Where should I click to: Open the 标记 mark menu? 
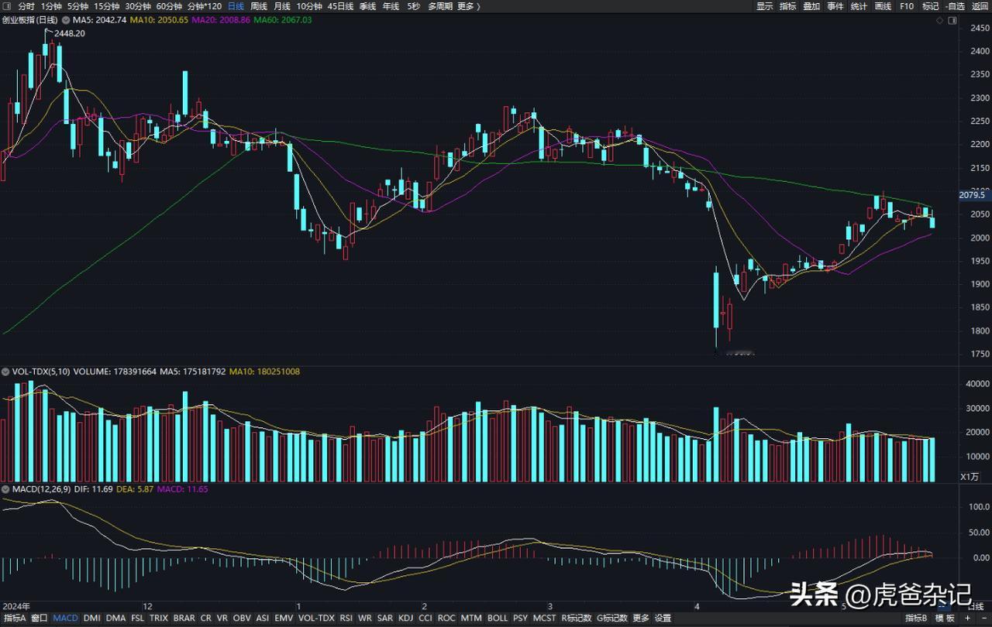[930, 6]
